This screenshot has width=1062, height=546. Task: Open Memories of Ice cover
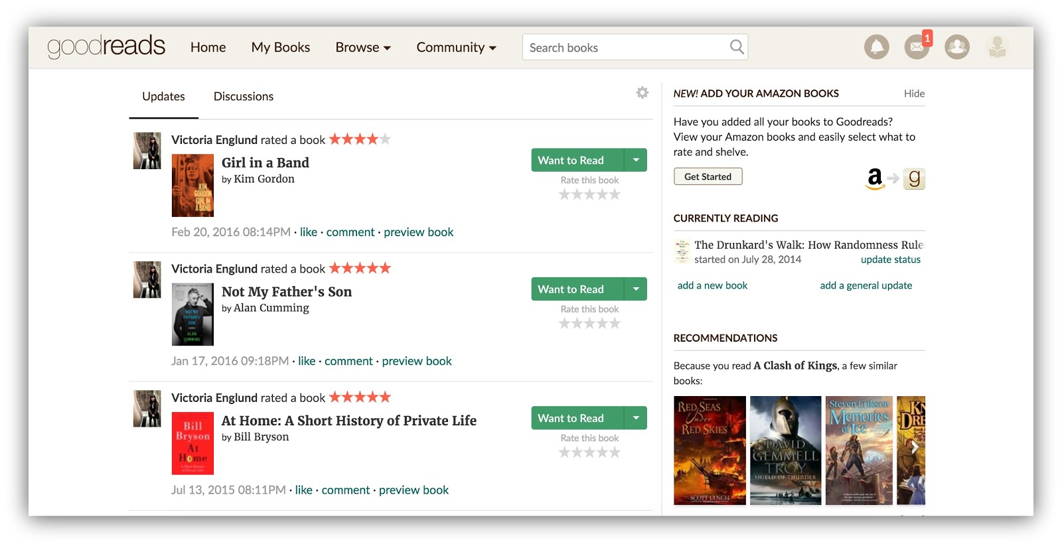click(x=859, y=450)
